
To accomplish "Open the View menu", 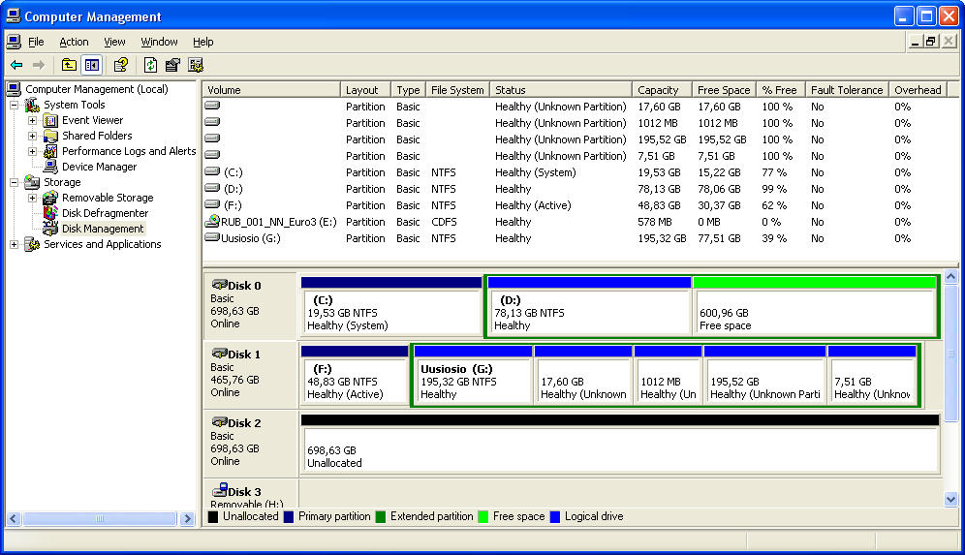I will tap(114, 42).
